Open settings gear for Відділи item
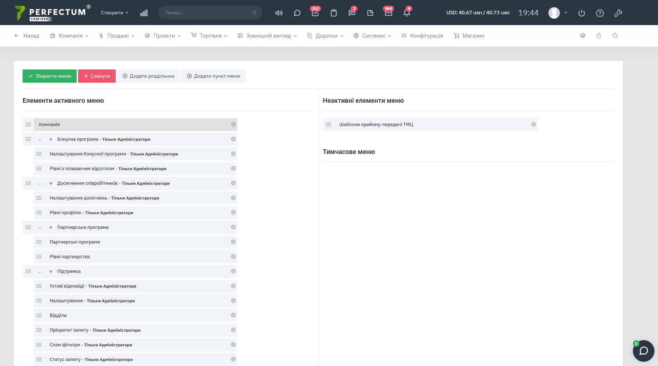 pos(233,316)
